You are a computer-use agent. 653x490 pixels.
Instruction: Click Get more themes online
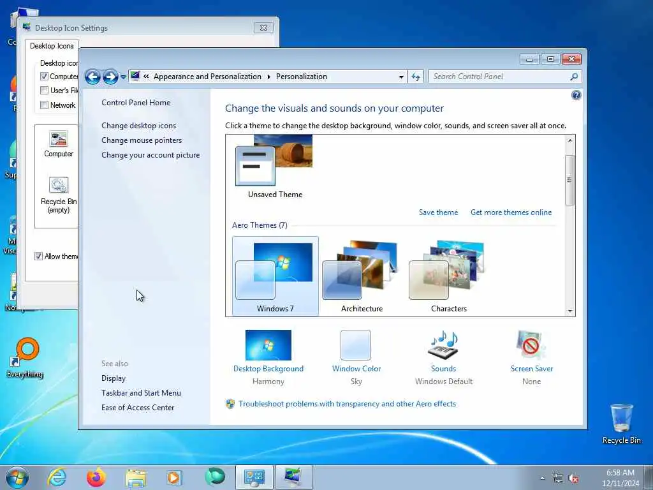[x=511, y=212]
